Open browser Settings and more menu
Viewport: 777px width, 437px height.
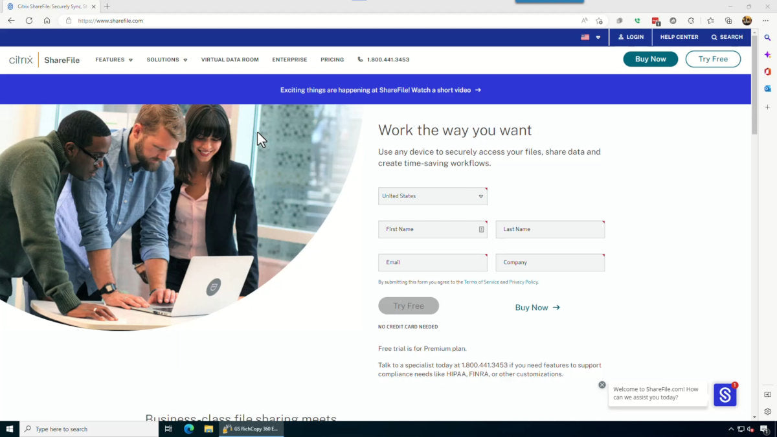[765, 21]
